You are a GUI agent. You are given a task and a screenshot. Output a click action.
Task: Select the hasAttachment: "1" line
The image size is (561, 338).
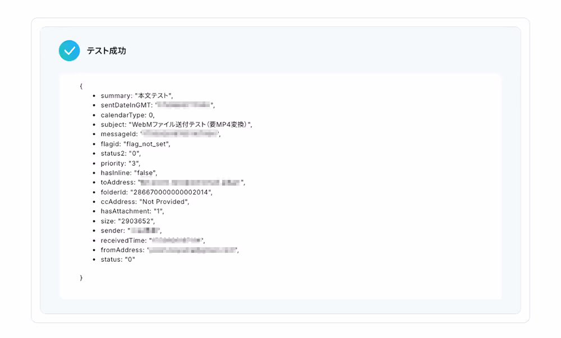(132, 211)
